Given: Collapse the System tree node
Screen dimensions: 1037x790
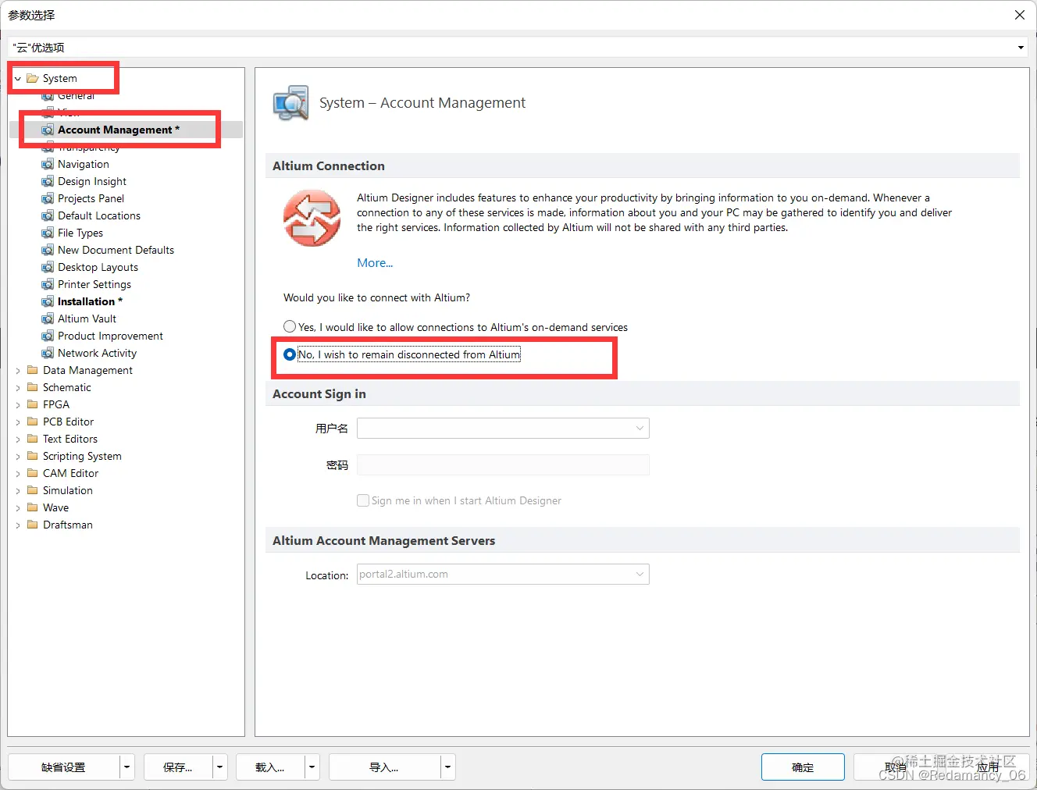Looking at the screenshot, I should [x=18, y=79].
